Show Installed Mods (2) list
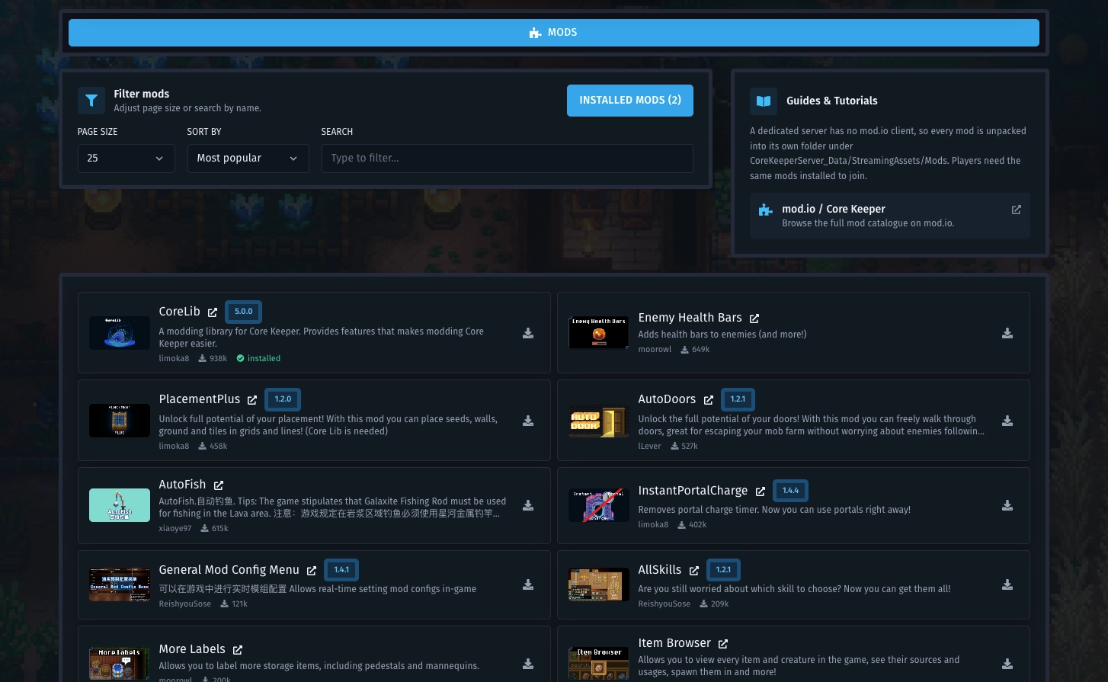This screenshot has height=682, width=1108. coord(630,101)
